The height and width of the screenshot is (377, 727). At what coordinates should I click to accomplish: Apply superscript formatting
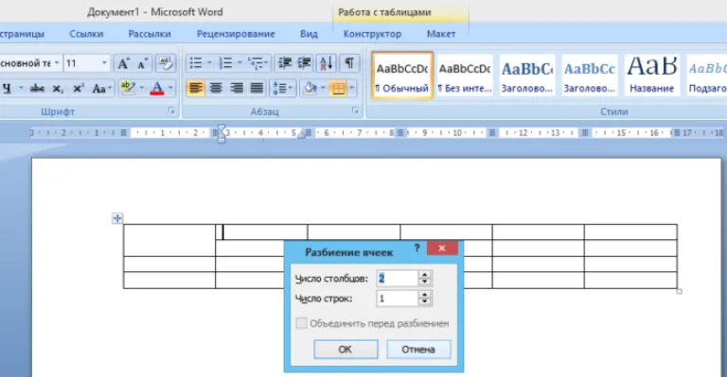78,88
